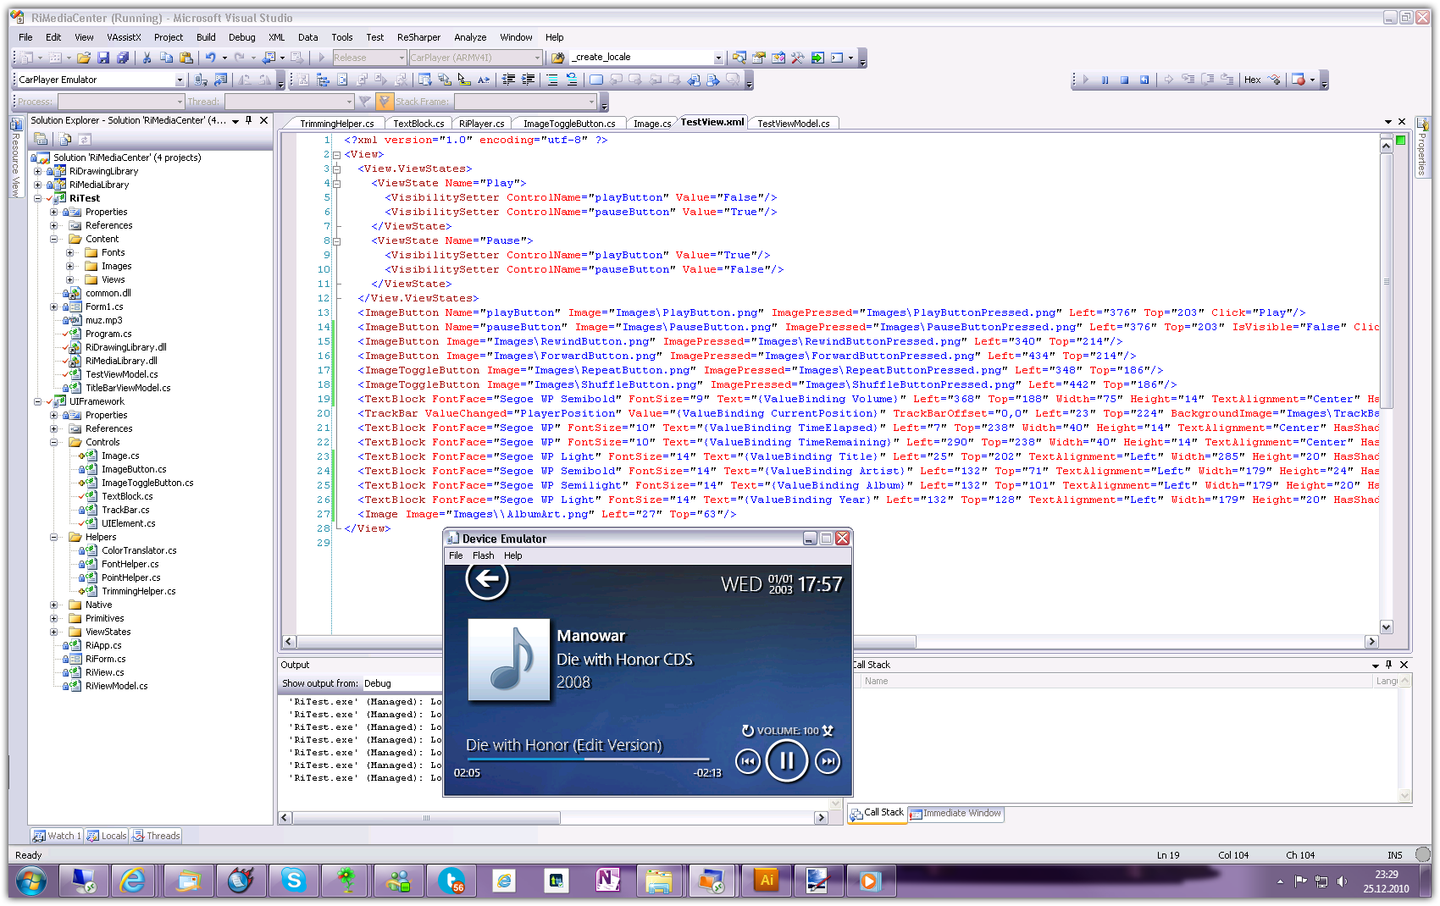1440x906 pixels.
Task: Click the Cut scissors icon
Action: [147, 58]
